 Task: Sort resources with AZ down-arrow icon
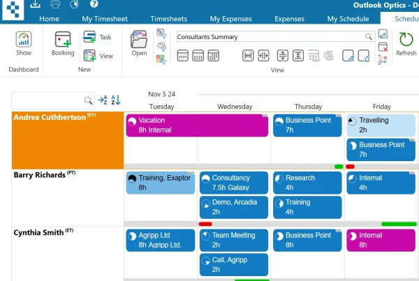tap(116, 100)
